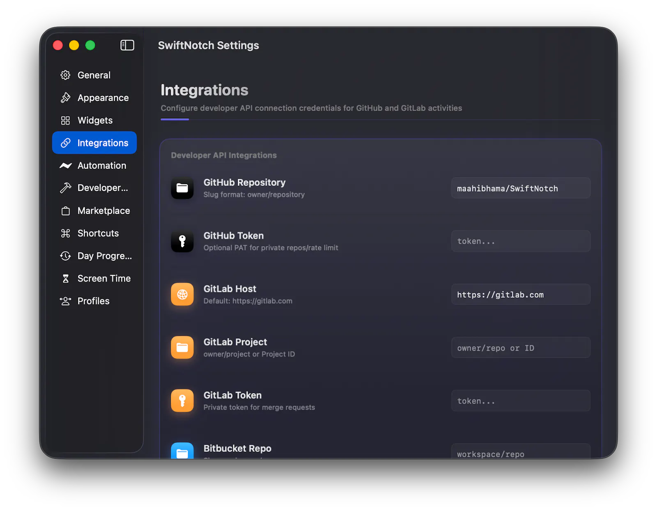This screenshot has width=657, height=511.
Task: Click the GitHub Repository folder icon
Action: [182, 188]
